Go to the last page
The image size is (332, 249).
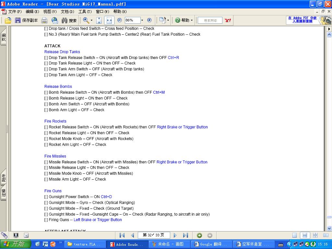(185, 235)
